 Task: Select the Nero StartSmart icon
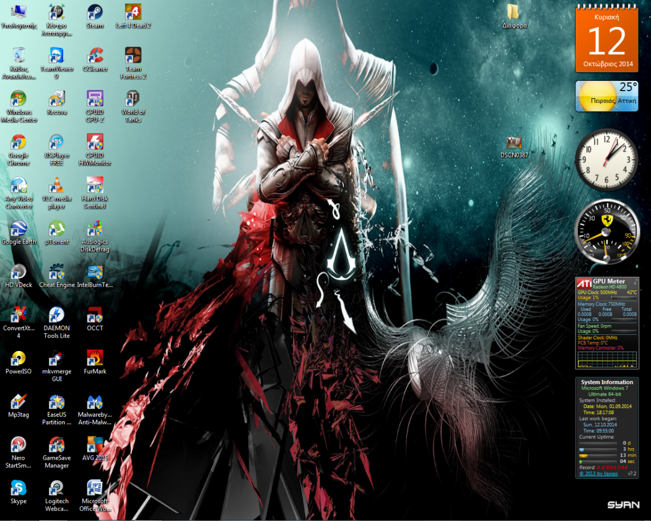pyautogui.click(x=18, y=453)
